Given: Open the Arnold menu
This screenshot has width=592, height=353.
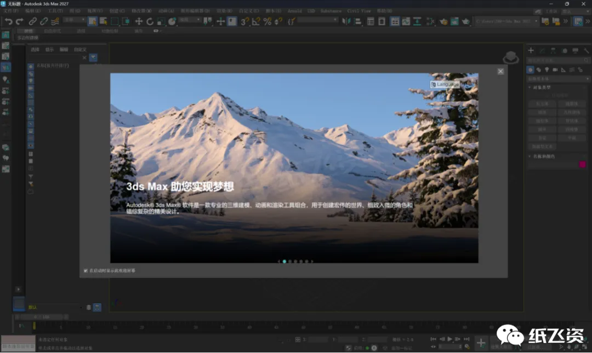Looking at the screenshot, I should [294, 11].
